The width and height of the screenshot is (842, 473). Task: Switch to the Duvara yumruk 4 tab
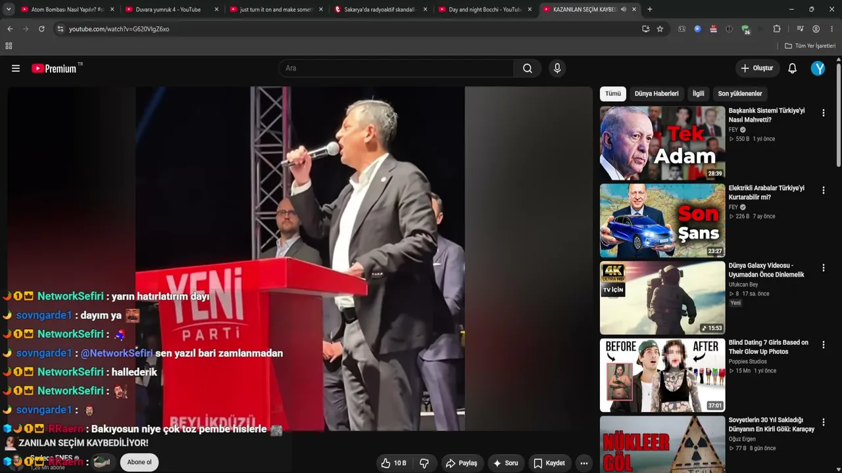pyautogui.click(x=172, y=9)
